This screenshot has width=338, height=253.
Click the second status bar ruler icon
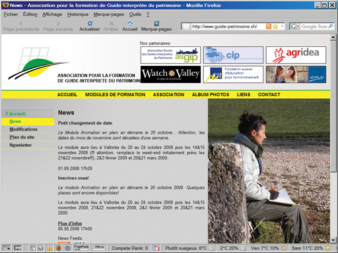coord(18,248)
